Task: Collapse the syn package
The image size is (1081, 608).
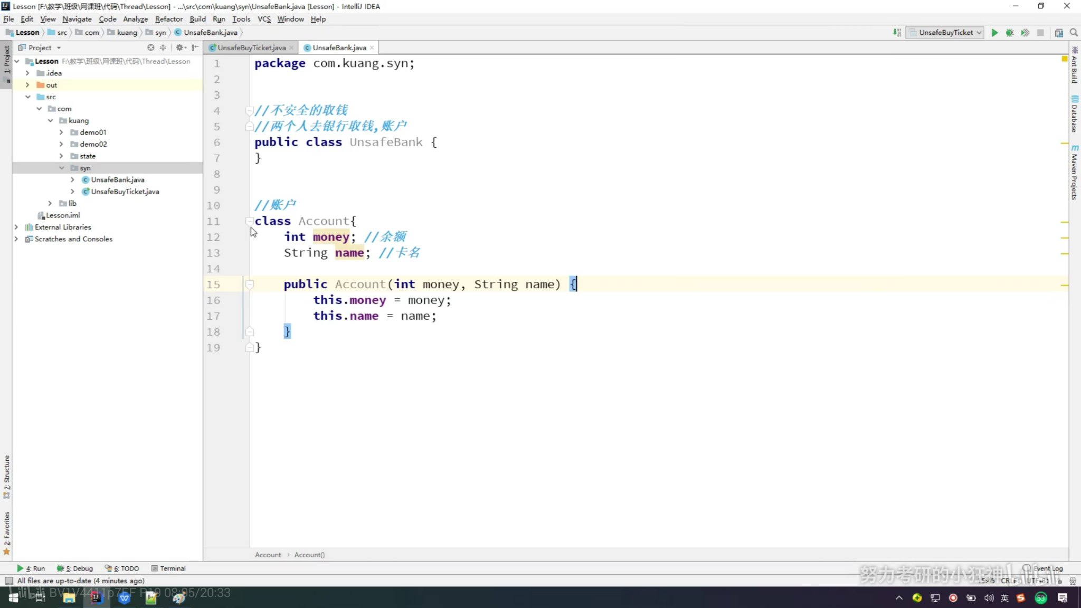Action: click(x=61, y=168)
